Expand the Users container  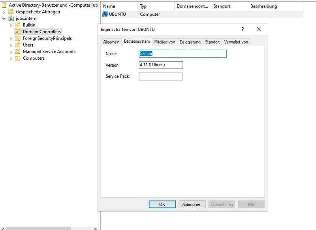point(10,45)
